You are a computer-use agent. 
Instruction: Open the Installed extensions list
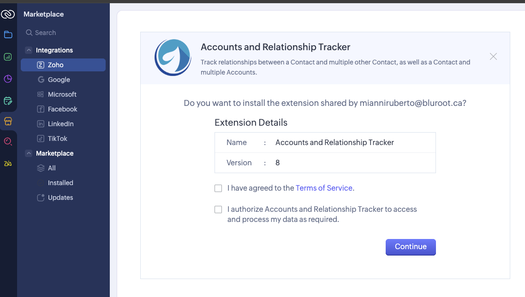(x=60, y=183)
